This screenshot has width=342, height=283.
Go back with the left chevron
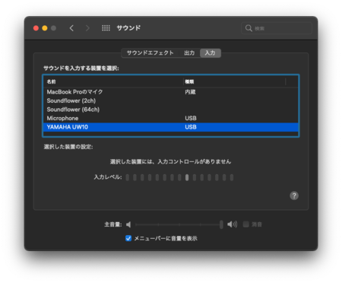tap(71, 28)
